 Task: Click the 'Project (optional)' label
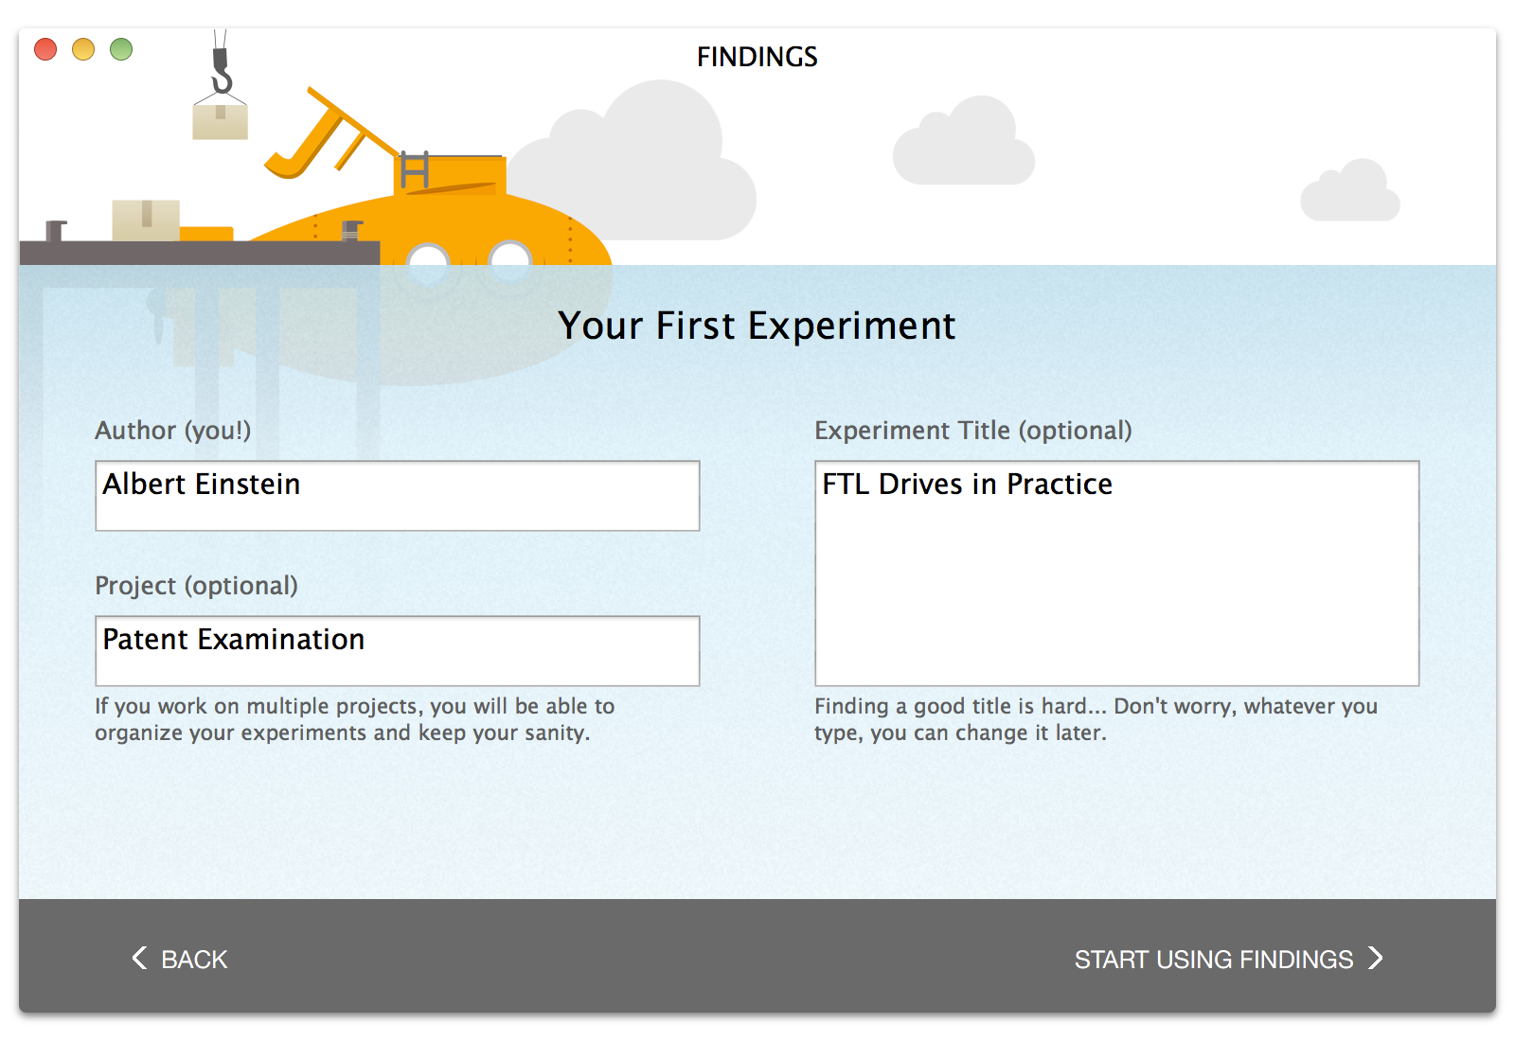pos(196,586)
